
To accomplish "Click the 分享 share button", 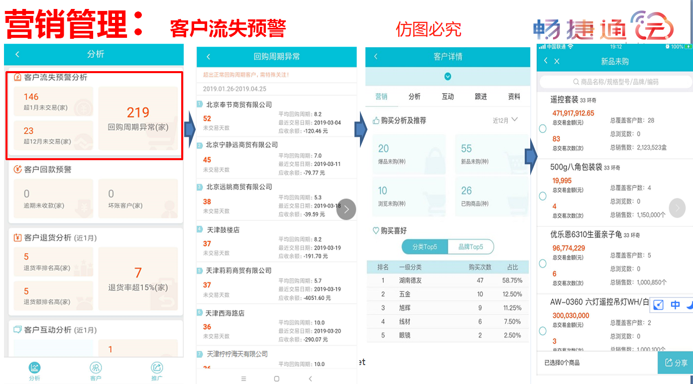I will 675,363.
